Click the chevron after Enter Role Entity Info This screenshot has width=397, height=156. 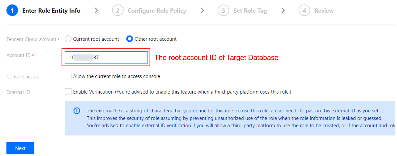[96, 11]
